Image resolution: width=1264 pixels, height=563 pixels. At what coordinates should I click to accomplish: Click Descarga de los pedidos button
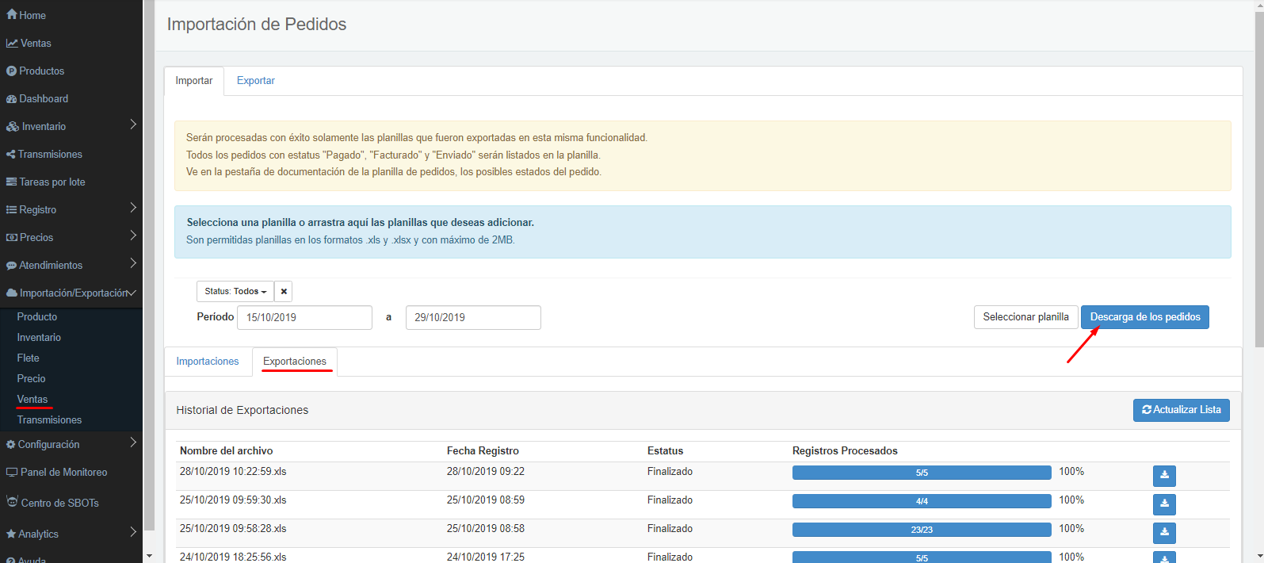pyautogui.click(x=1145, y=317)
